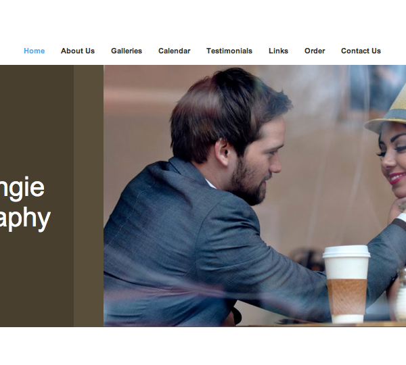406x365 pixels.
Task: Go to the Home page
Action: (35, 51)
